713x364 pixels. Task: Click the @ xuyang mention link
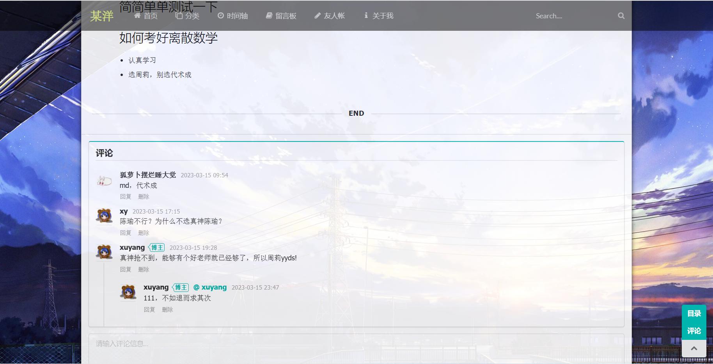[x=210, y=287]
